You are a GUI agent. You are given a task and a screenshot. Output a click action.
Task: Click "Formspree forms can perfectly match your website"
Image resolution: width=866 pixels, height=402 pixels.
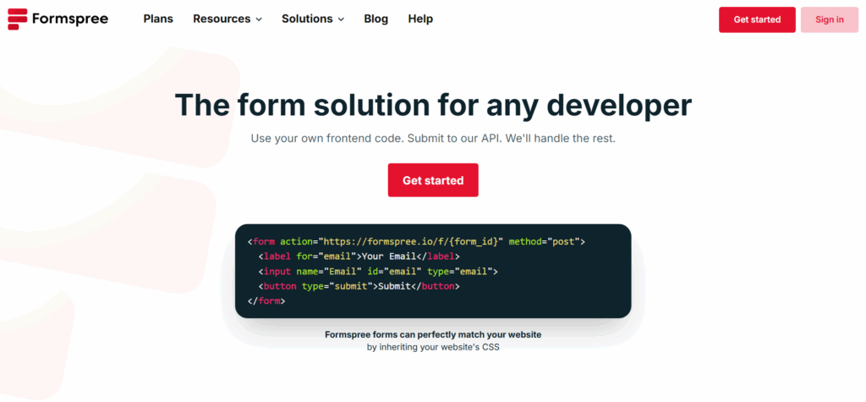pyautogui.click(x=433, y=334)
